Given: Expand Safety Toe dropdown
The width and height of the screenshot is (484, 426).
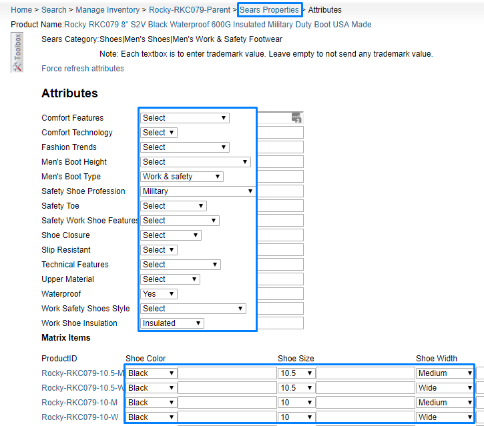Looking at the screenshot, I should pos(174,206).
